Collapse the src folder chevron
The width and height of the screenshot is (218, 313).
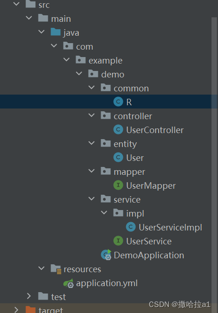16,4
